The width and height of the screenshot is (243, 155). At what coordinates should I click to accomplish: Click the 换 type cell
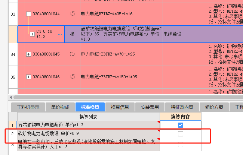[x=73, y=34]
